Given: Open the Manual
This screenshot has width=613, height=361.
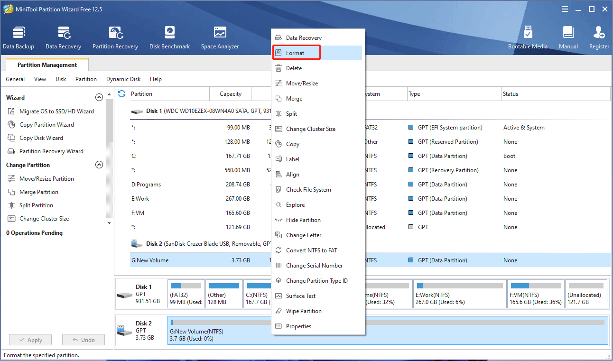Looking at the screenshot, I should (568, 38).
